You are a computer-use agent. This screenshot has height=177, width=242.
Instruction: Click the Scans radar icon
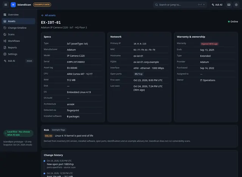point(5,34)
